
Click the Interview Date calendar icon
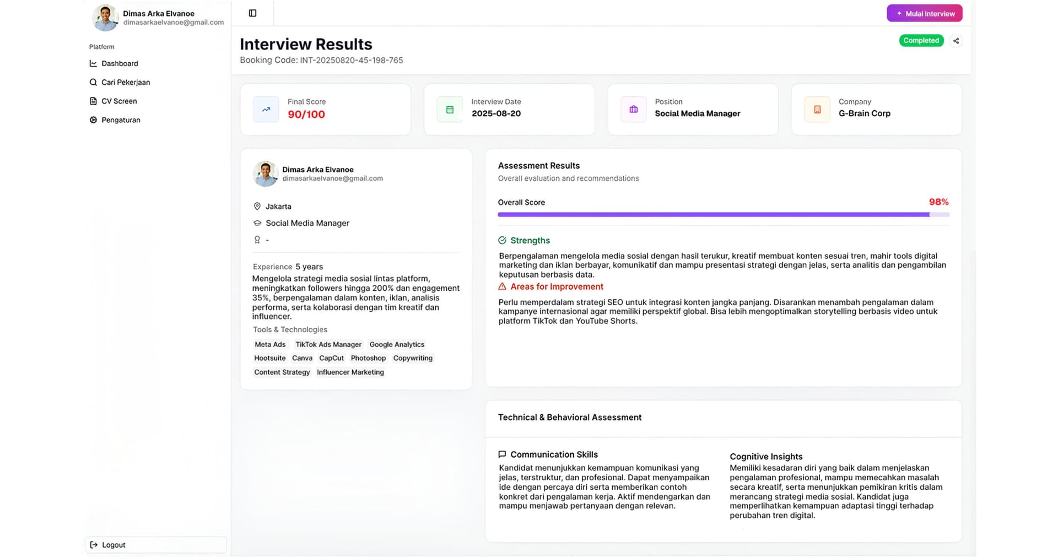[450, 110]
